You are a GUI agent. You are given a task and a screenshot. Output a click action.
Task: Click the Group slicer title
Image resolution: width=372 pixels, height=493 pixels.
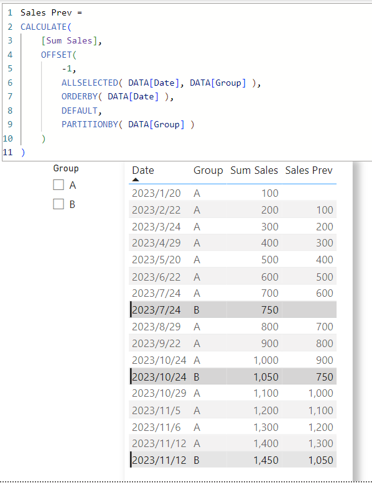click(x=66, y=168)
